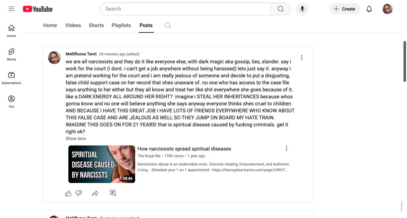The height and width of the screenshot is (218, 407).
Task: Open post options three-dot menu
Action: point(302,58)
